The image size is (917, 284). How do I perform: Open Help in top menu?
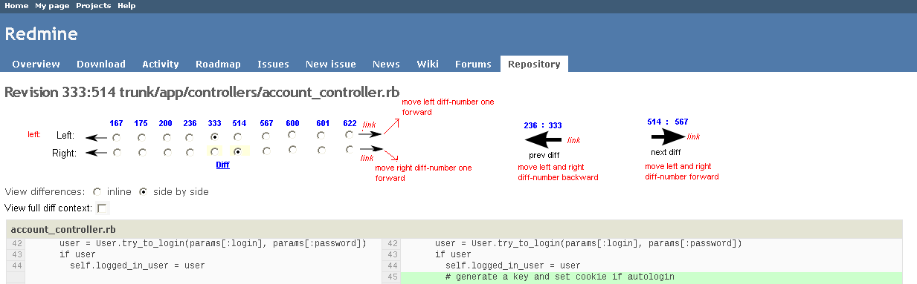(x=126, y=5)
